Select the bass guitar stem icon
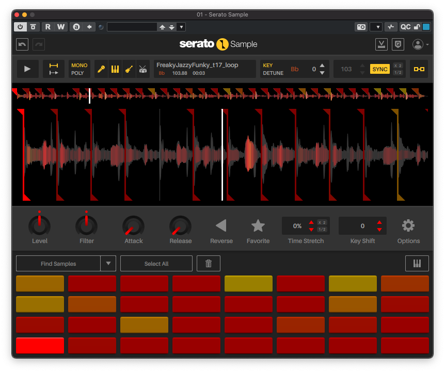 pos(129,69)
